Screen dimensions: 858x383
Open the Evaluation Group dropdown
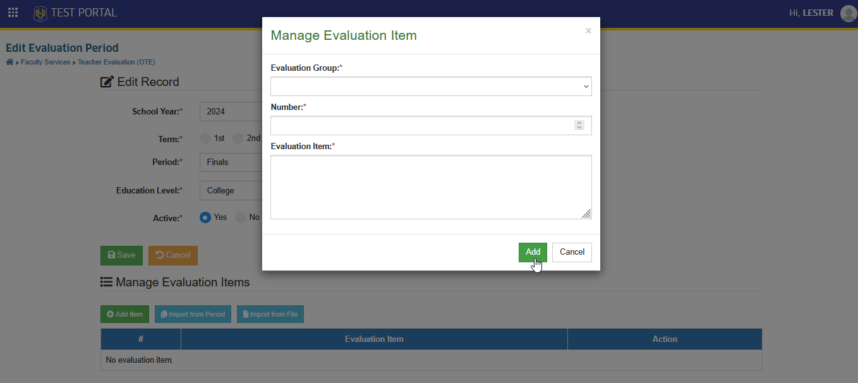click(x=431, y=87)
